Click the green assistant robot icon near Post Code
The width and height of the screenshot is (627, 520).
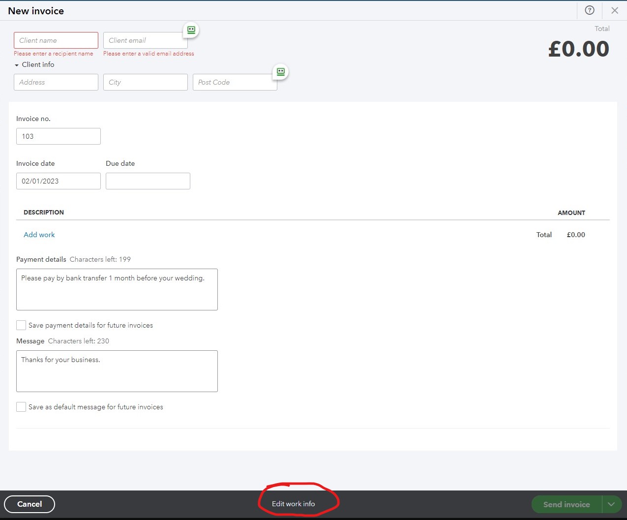tap(280, 72)
